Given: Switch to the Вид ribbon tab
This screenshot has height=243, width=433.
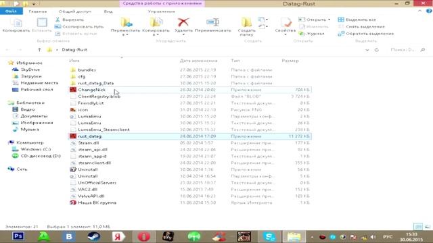Looking at the screenshot, I should click(x=108, y=11).
